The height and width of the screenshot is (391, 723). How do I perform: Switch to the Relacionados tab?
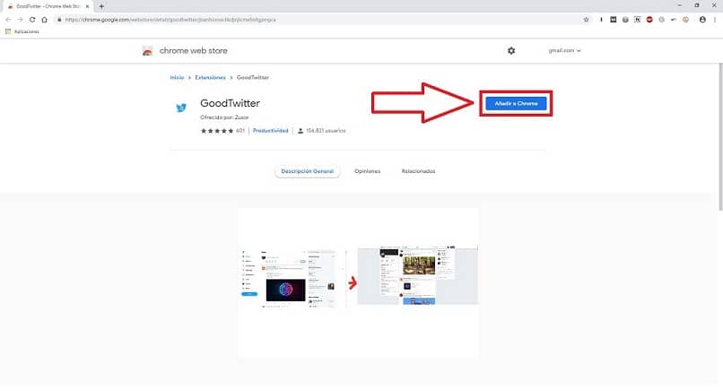coord(418,171)
